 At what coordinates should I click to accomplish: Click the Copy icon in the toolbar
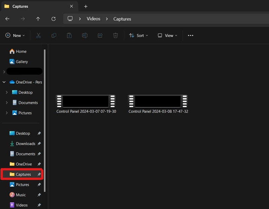coord(54,35)
